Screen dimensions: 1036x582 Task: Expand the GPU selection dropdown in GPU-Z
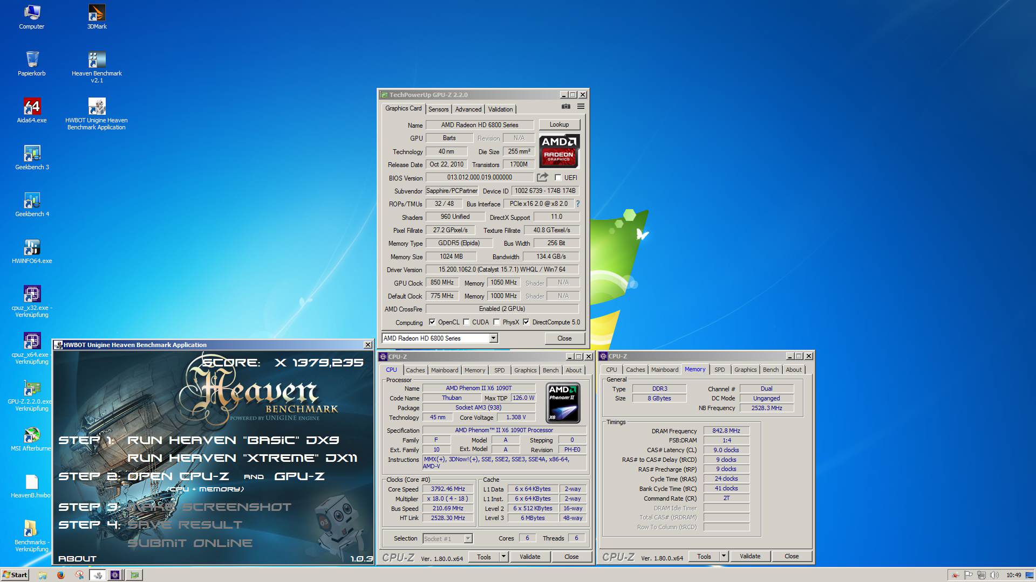[x=493, y=338]
